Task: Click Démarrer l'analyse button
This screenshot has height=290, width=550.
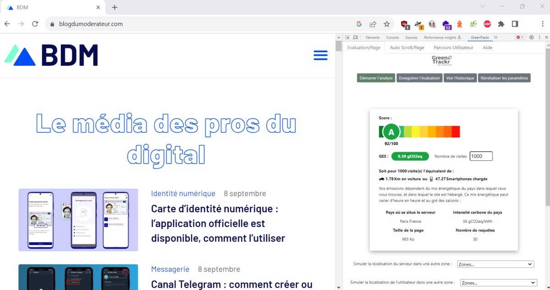Action: coord(376,78)
